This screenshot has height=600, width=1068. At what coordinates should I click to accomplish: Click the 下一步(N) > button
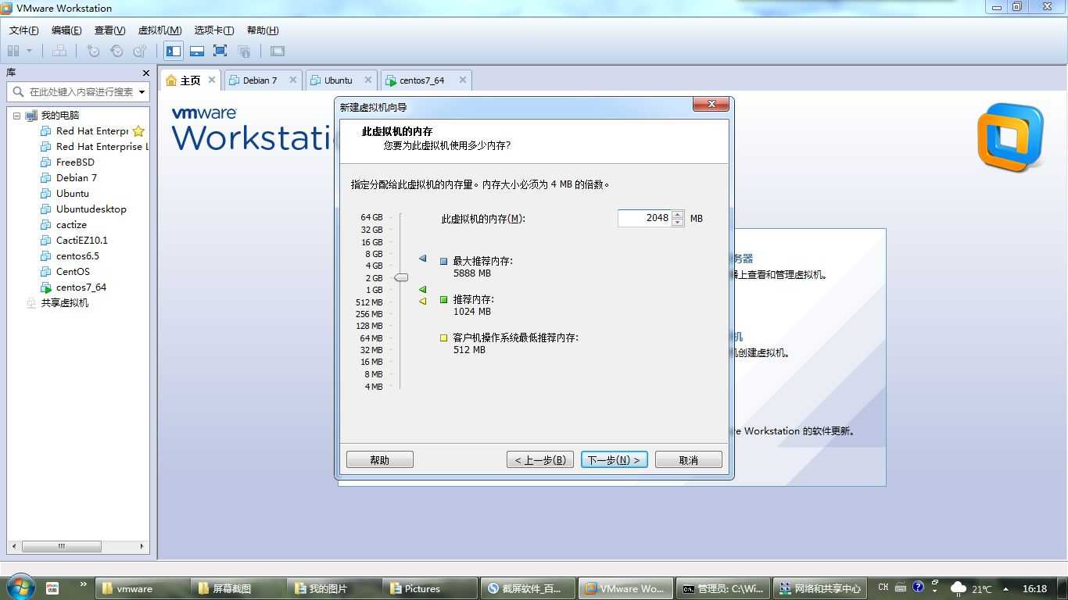(x=614, y=460)
